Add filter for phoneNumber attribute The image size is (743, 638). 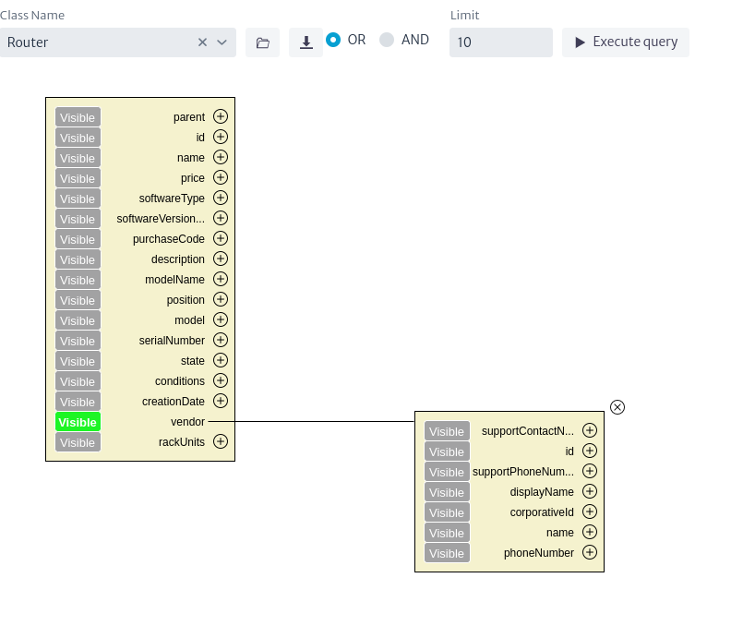[590, 553]
